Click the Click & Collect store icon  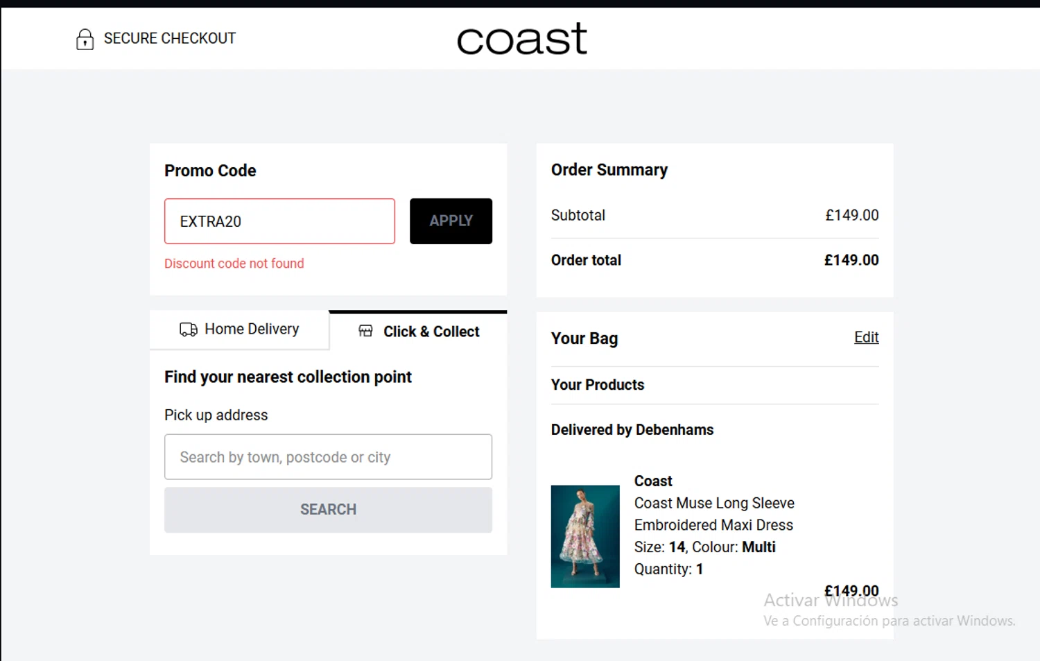365,331
